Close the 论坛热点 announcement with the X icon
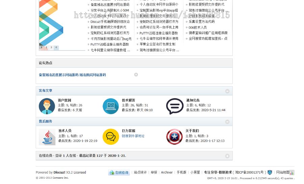 click(136, 74)
